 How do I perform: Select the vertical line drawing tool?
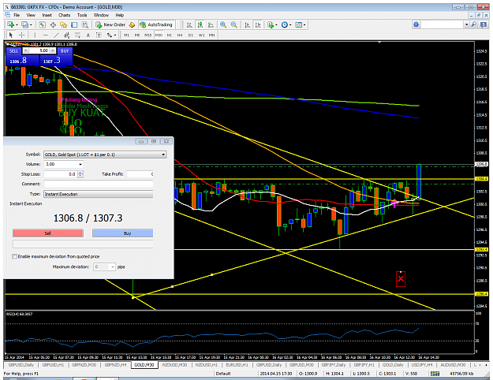tap(35, 35)
